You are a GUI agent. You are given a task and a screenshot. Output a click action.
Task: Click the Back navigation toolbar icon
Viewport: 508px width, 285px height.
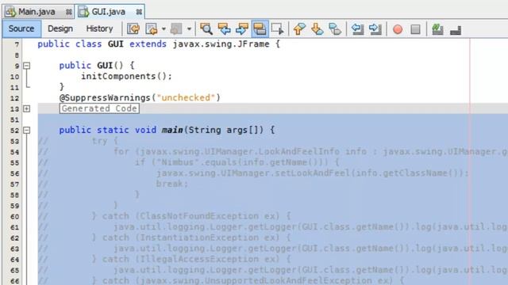[x=152, y=29]
